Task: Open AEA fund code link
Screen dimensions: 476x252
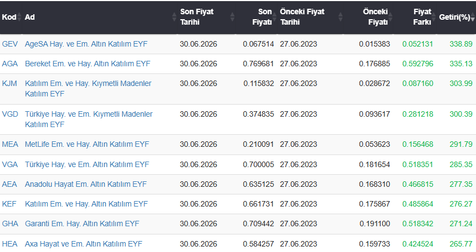Action: point(9,184)
